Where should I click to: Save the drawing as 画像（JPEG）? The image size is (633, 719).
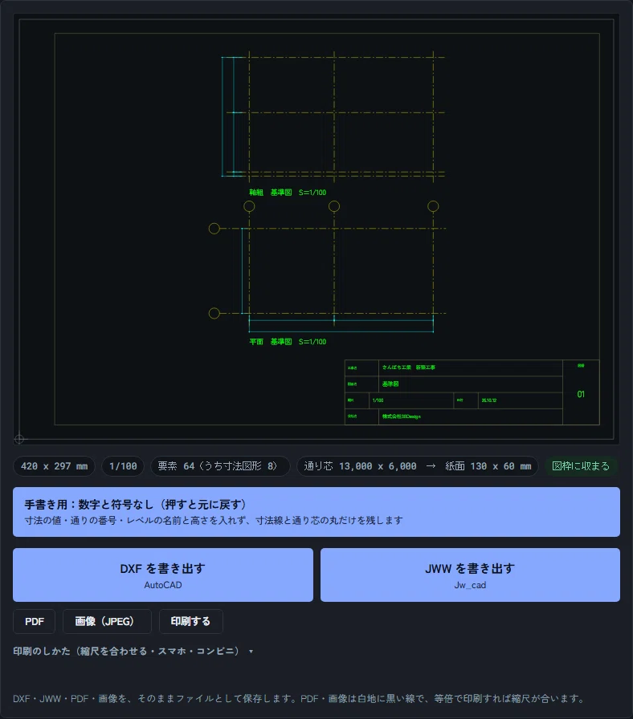click(107, 621)
